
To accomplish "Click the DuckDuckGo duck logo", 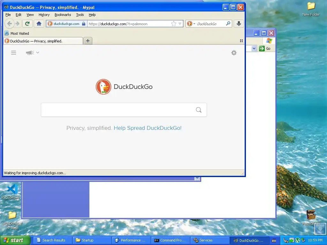I will (103, 87).
